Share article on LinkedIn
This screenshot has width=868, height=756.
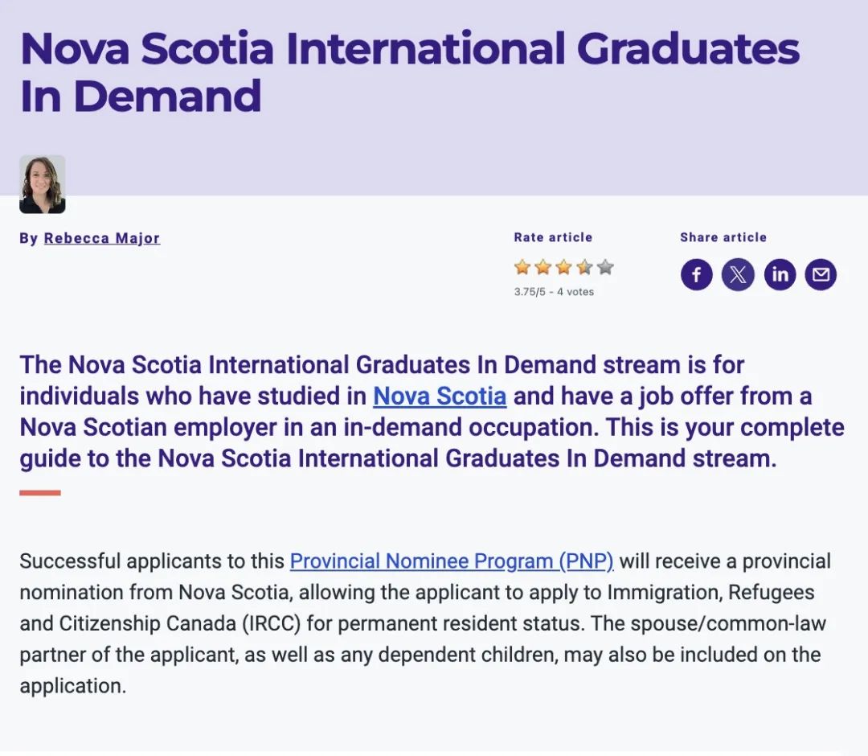coord(780,274)
